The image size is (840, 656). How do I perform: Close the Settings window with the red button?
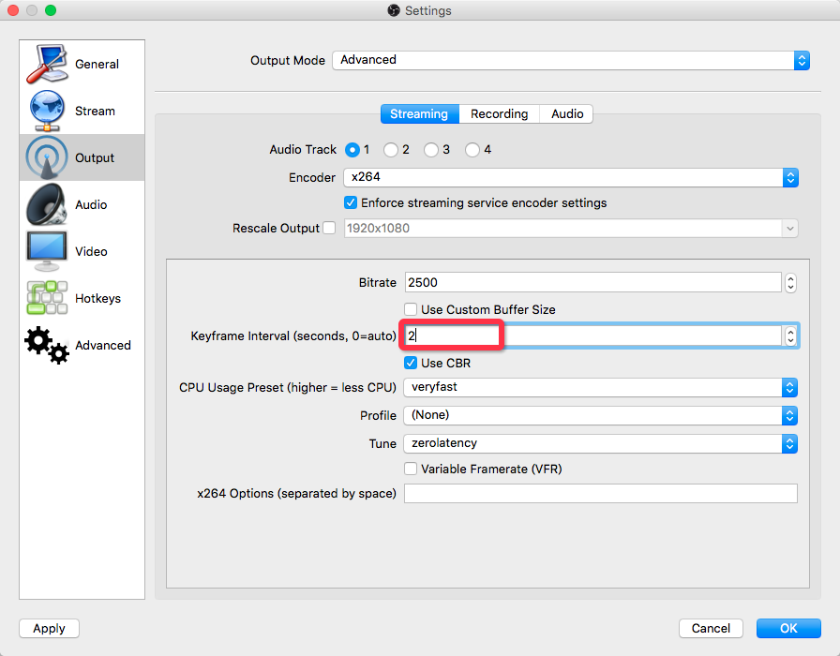coord(13,10)
